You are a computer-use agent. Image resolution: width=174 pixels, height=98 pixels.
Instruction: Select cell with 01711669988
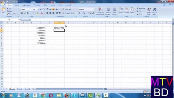pyautogui.click(x=59, y=28)
